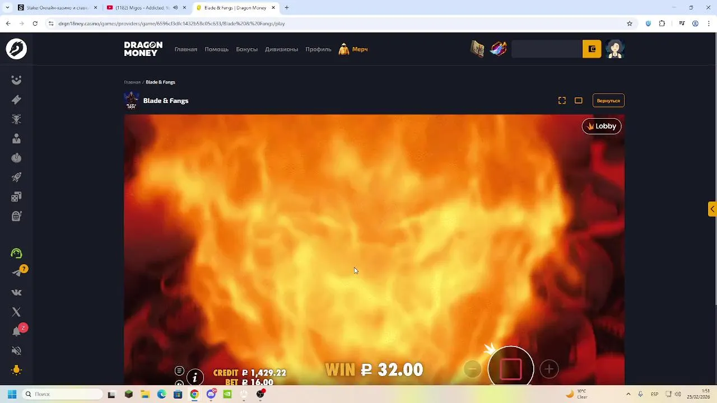Click the WIN ₽ 32.00 text
The width and height of the screenshot is (717, 403).
click(x=374, y=370)
